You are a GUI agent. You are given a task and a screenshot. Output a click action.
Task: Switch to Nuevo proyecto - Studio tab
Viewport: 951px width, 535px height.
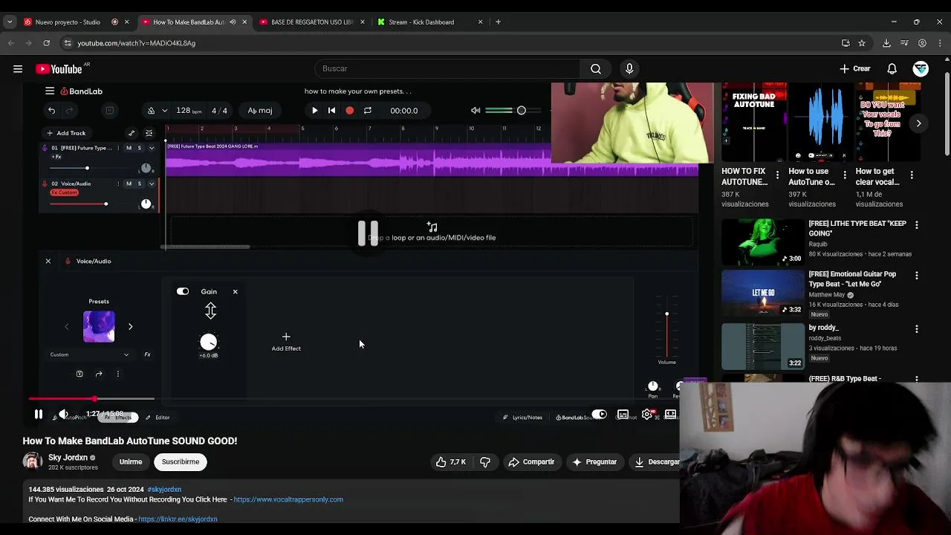click(68, 22)
